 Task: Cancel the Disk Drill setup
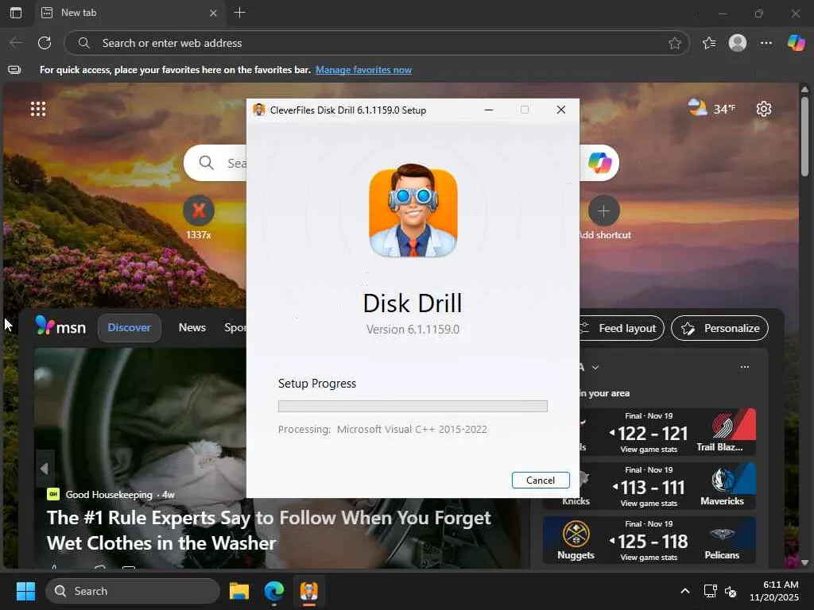pos(541,481)
